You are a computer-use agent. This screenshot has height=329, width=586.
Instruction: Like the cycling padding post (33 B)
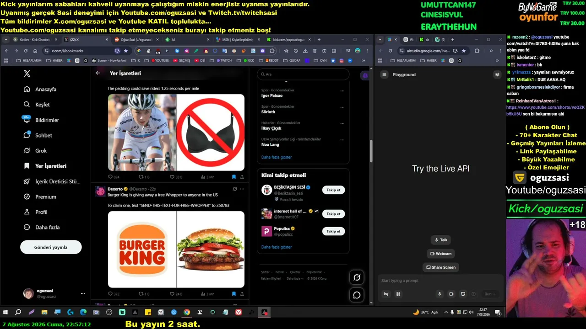[x=176, y=177]
